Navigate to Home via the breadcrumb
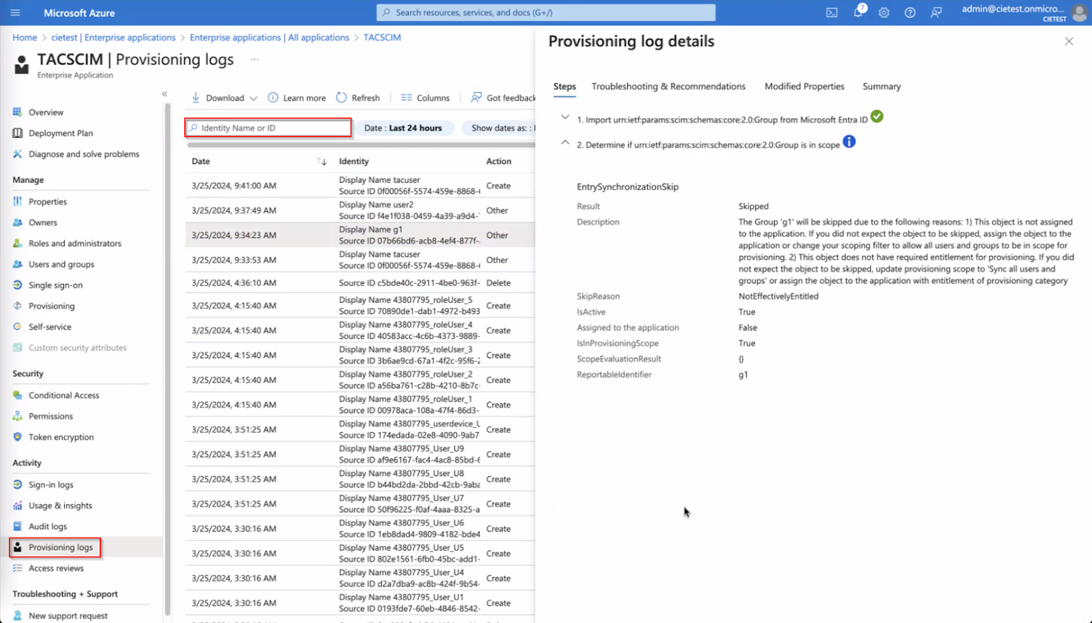The image size is (1092, 623). coord(25,38)
